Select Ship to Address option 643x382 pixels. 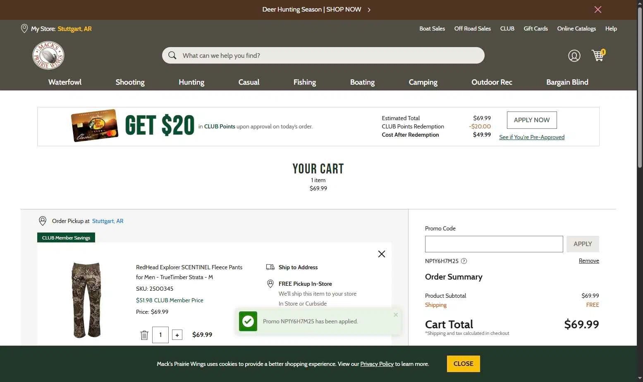(x=298, y=267)
